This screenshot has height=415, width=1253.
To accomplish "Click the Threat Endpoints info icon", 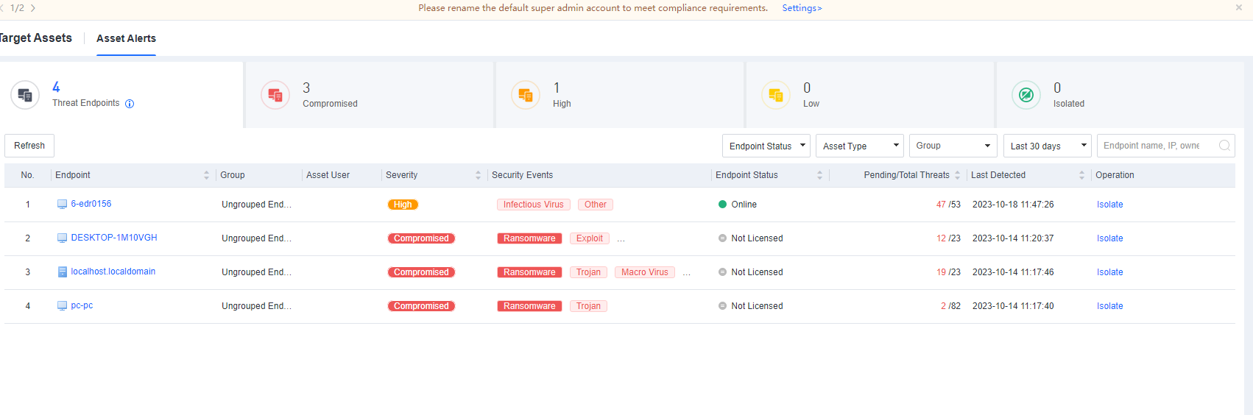I will point(130,104).
